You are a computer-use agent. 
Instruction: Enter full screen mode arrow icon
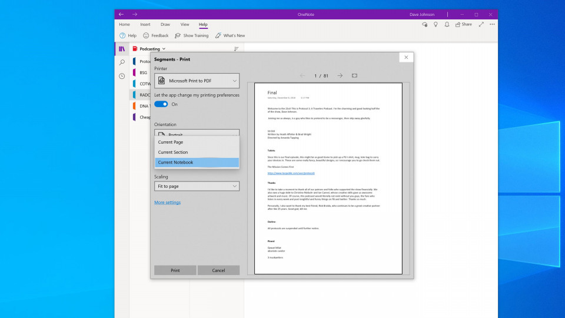pyautogui.click(x=481, y=25)
